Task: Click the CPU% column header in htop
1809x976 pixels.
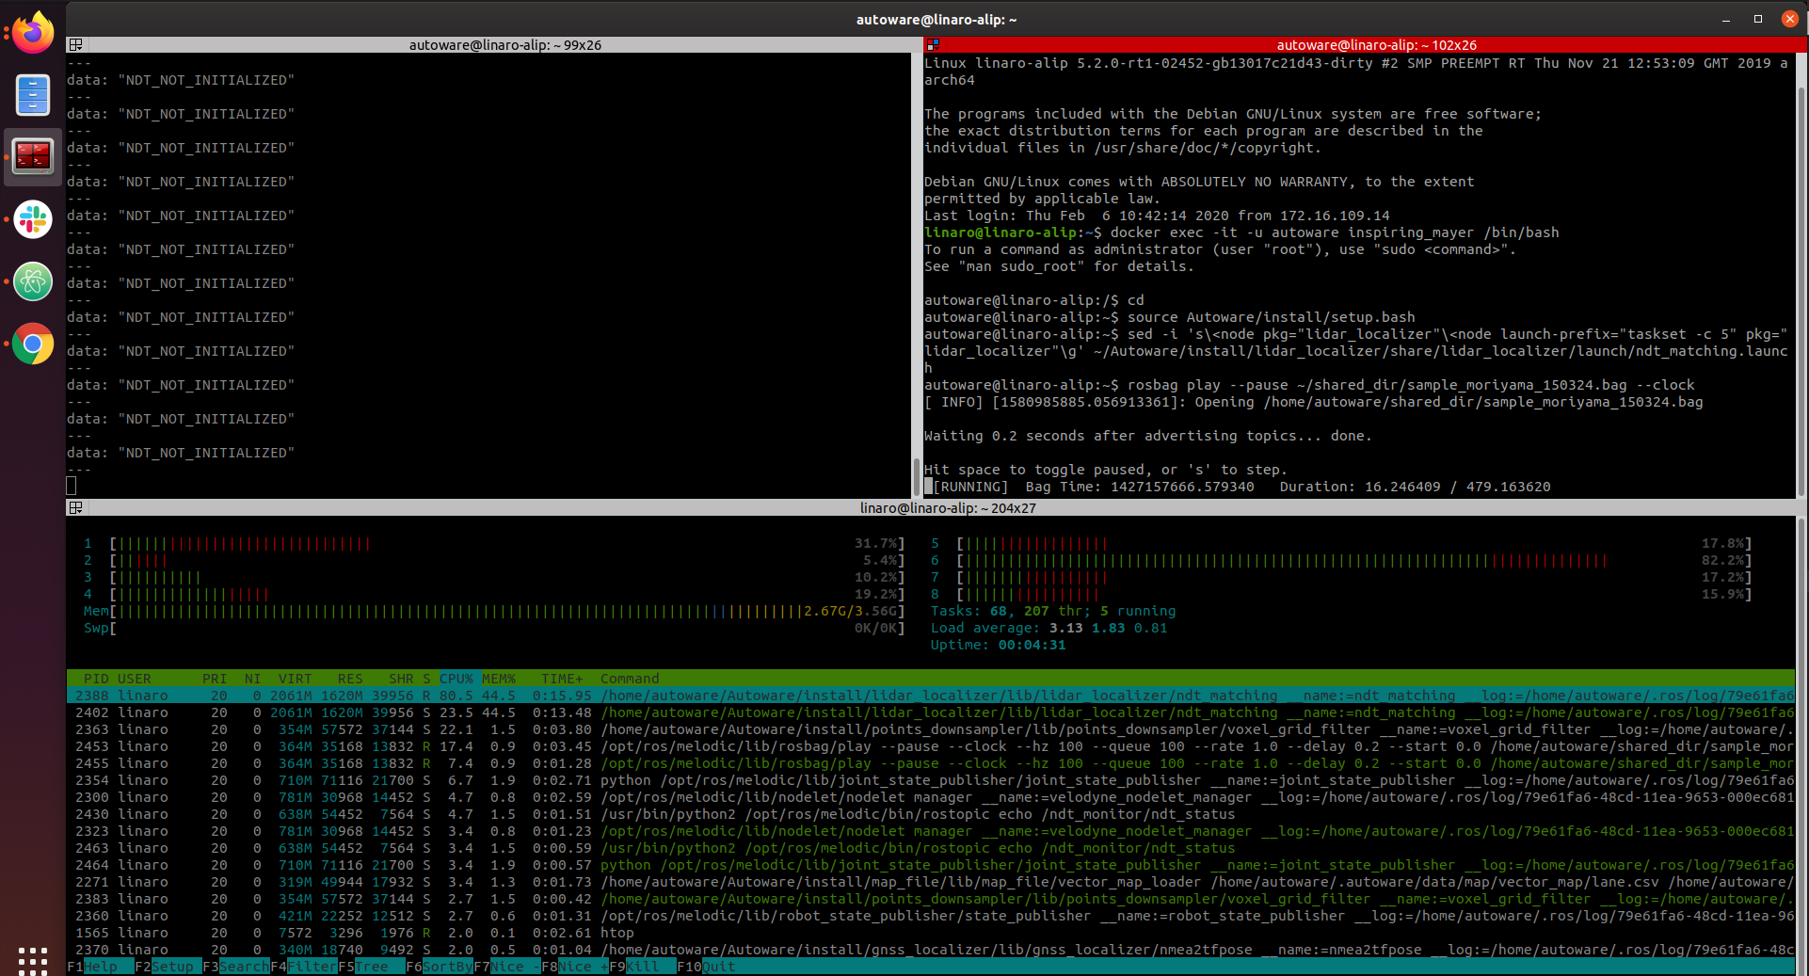Action: 456,679
